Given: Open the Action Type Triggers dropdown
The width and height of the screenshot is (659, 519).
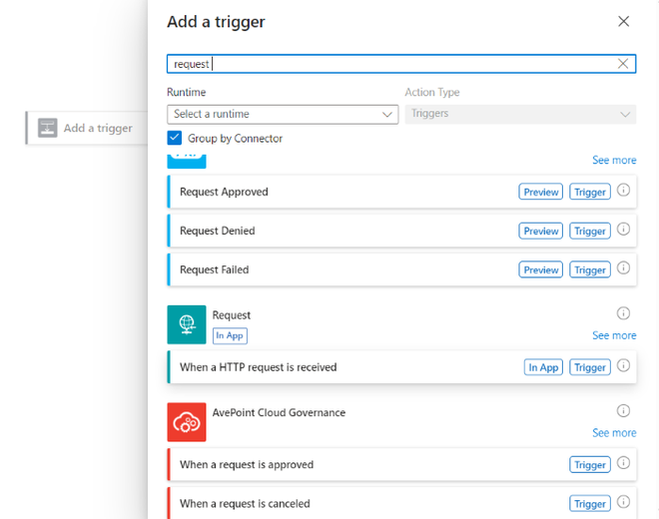Looking at the screenshot, I should click(520, 114).
